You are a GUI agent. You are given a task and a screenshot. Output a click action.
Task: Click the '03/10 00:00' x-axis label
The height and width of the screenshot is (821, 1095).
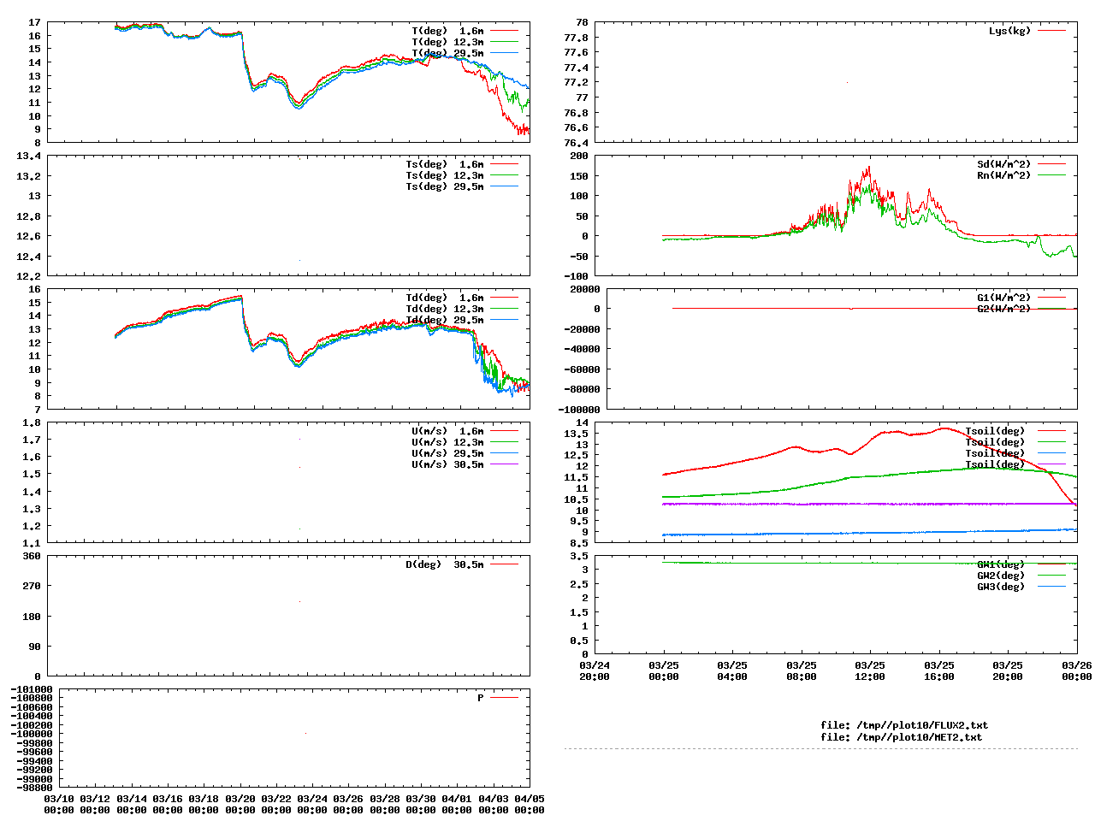pyautogui.click(x=59, y=804)
